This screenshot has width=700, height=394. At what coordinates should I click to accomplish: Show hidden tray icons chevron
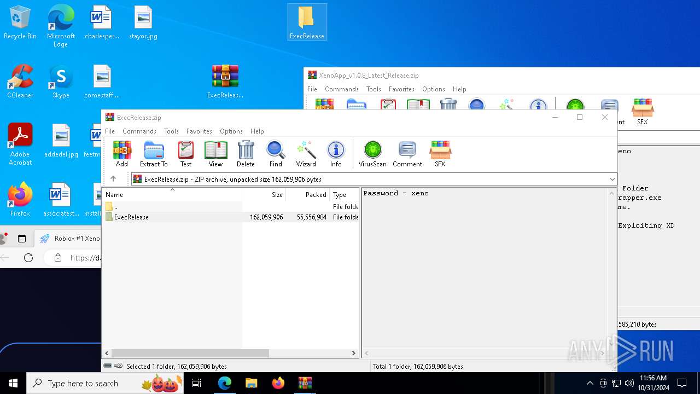tap(590, 383)
